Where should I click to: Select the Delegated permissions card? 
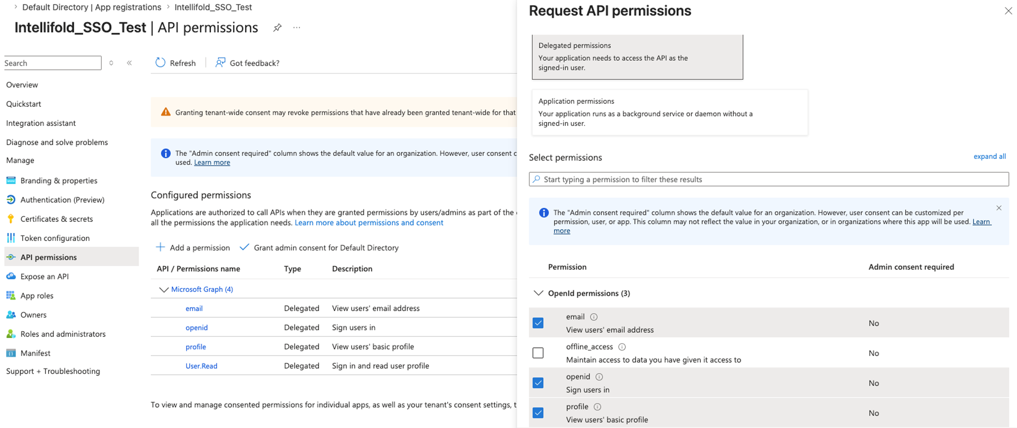tap(637, 57)
